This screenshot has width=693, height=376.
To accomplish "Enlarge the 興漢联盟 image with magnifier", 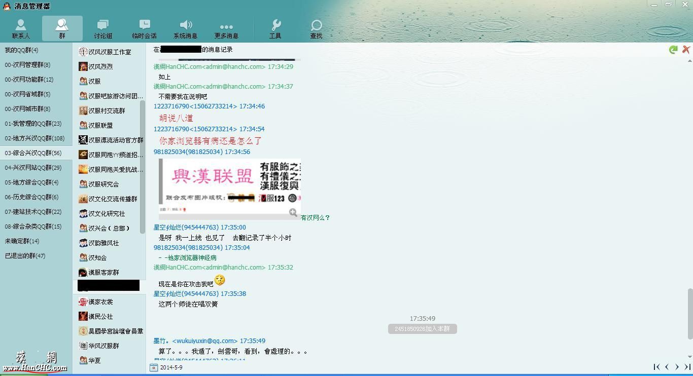I will tap(293, 213).
